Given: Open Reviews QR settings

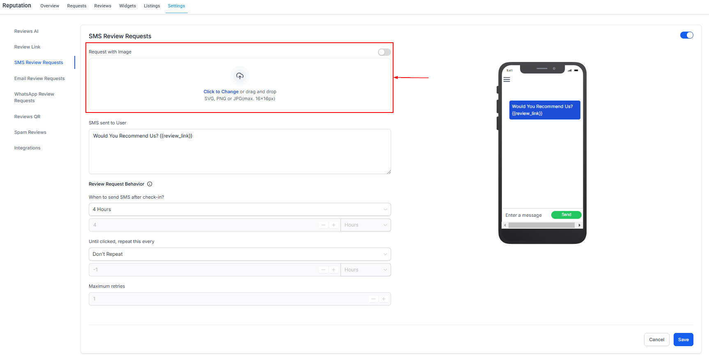Looking at the screenshot, I should (x=27, y=117).
